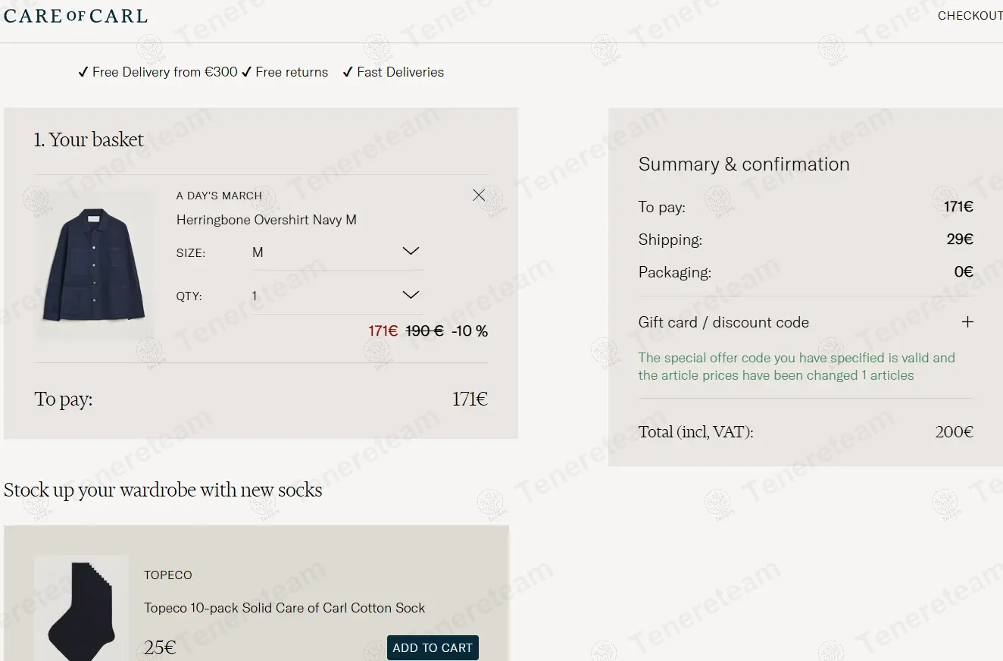The image size is (1003, 661).
Task: Select quantity value 1 field
Action: tap(337, 296)
